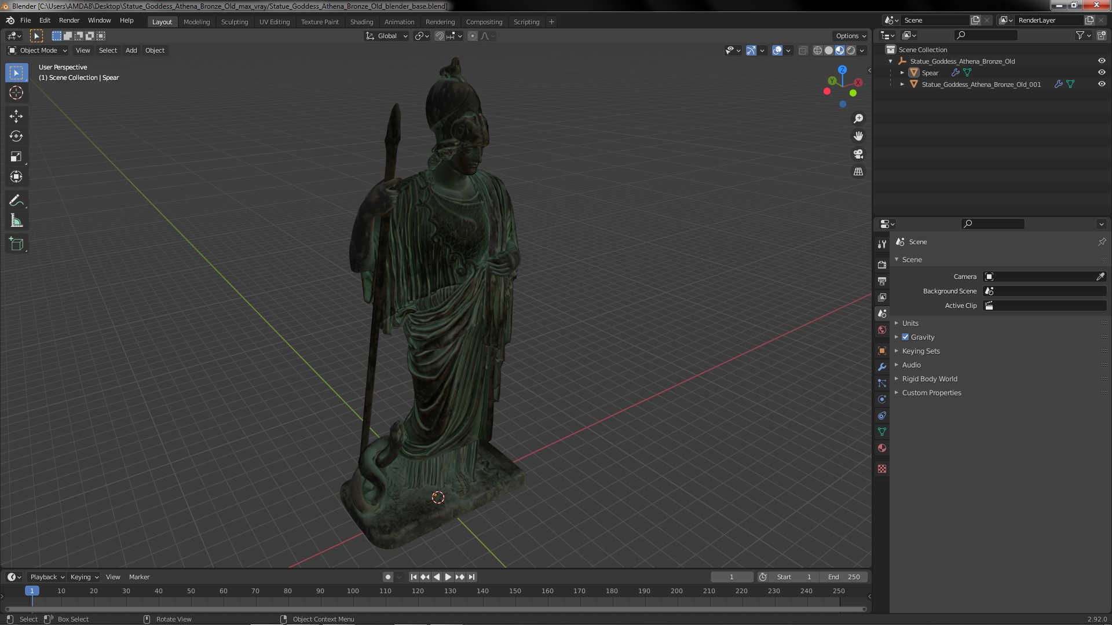
Task: Switch to the Shading workspace tab
Action: pos(361,21)
